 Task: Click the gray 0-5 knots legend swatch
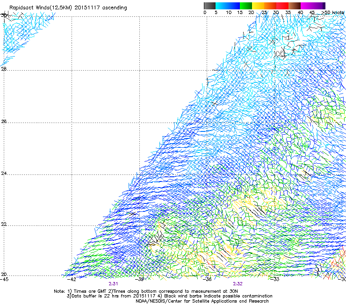click(209, 6)
